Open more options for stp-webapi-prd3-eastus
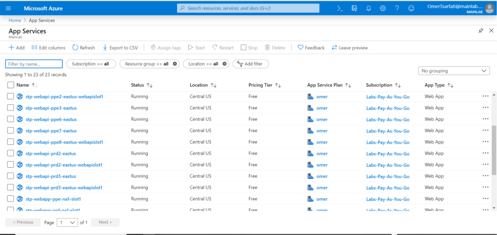The image size is (497, 235). point(485,176)
